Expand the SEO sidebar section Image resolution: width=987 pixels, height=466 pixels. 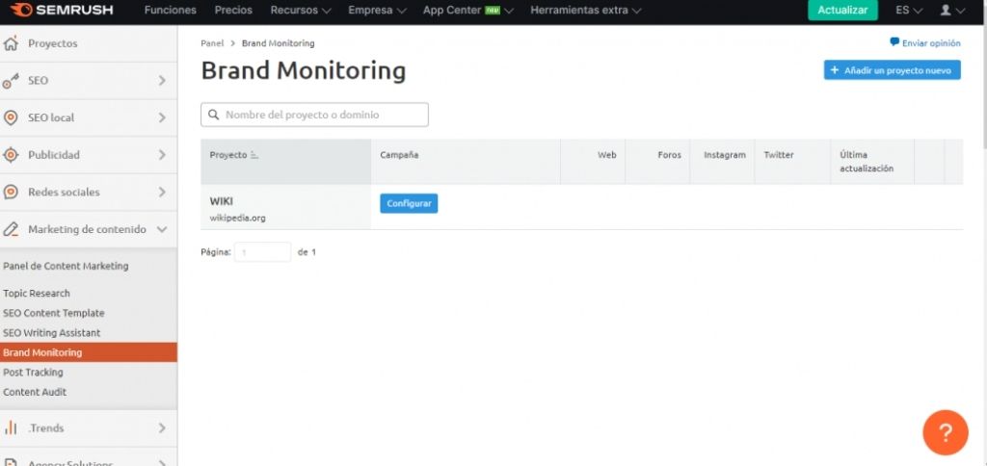coord(162,81)
